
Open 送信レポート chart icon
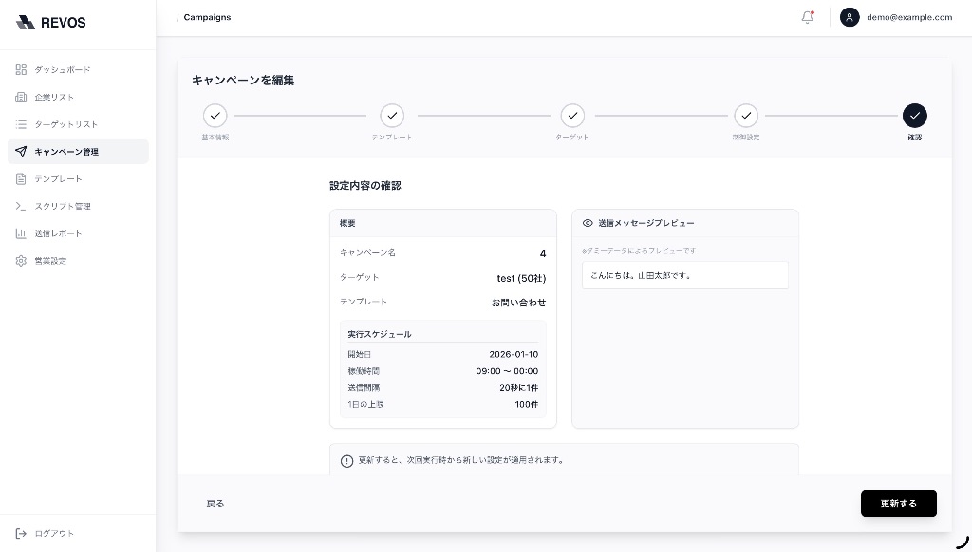pyautogui.click(x=21, y=233)
